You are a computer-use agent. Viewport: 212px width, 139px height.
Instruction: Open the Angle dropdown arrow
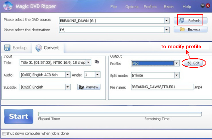pyautogui.click(x=98, y=75)
